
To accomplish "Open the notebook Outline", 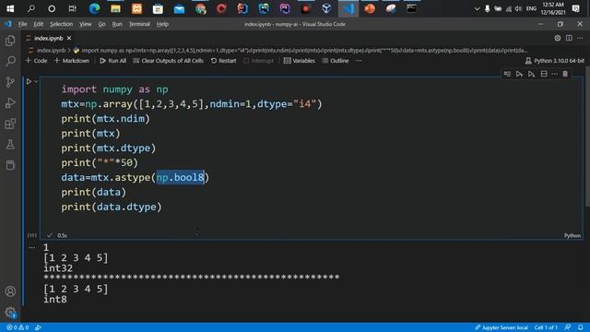I will pos(336,61).
